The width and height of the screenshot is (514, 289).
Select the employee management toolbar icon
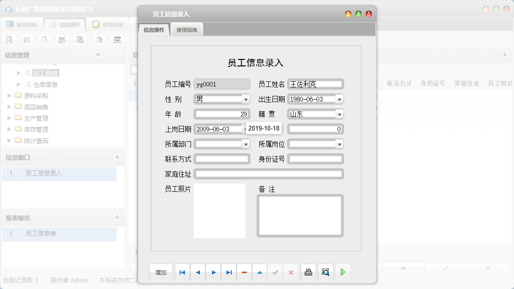tap(61, 39)
